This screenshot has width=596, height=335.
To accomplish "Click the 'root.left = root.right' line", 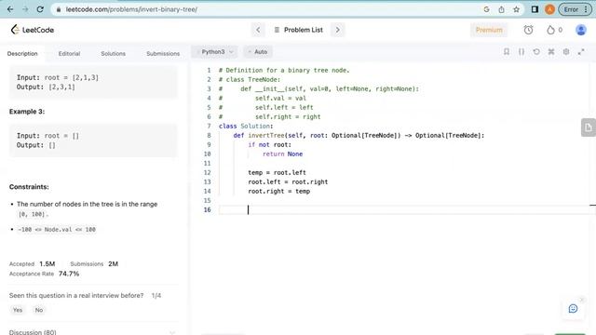I will [x=288, y=182].
